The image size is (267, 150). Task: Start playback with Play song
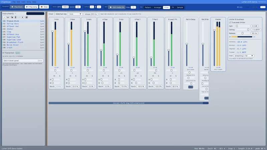click(x=31, y=7)
